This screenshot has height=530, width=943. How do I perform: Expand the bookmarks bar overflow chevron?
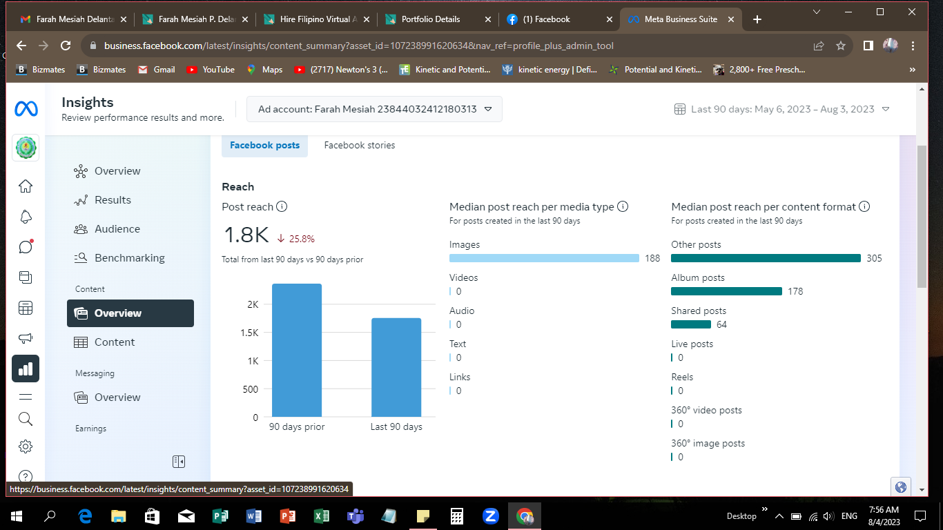(x=913, y=70)
